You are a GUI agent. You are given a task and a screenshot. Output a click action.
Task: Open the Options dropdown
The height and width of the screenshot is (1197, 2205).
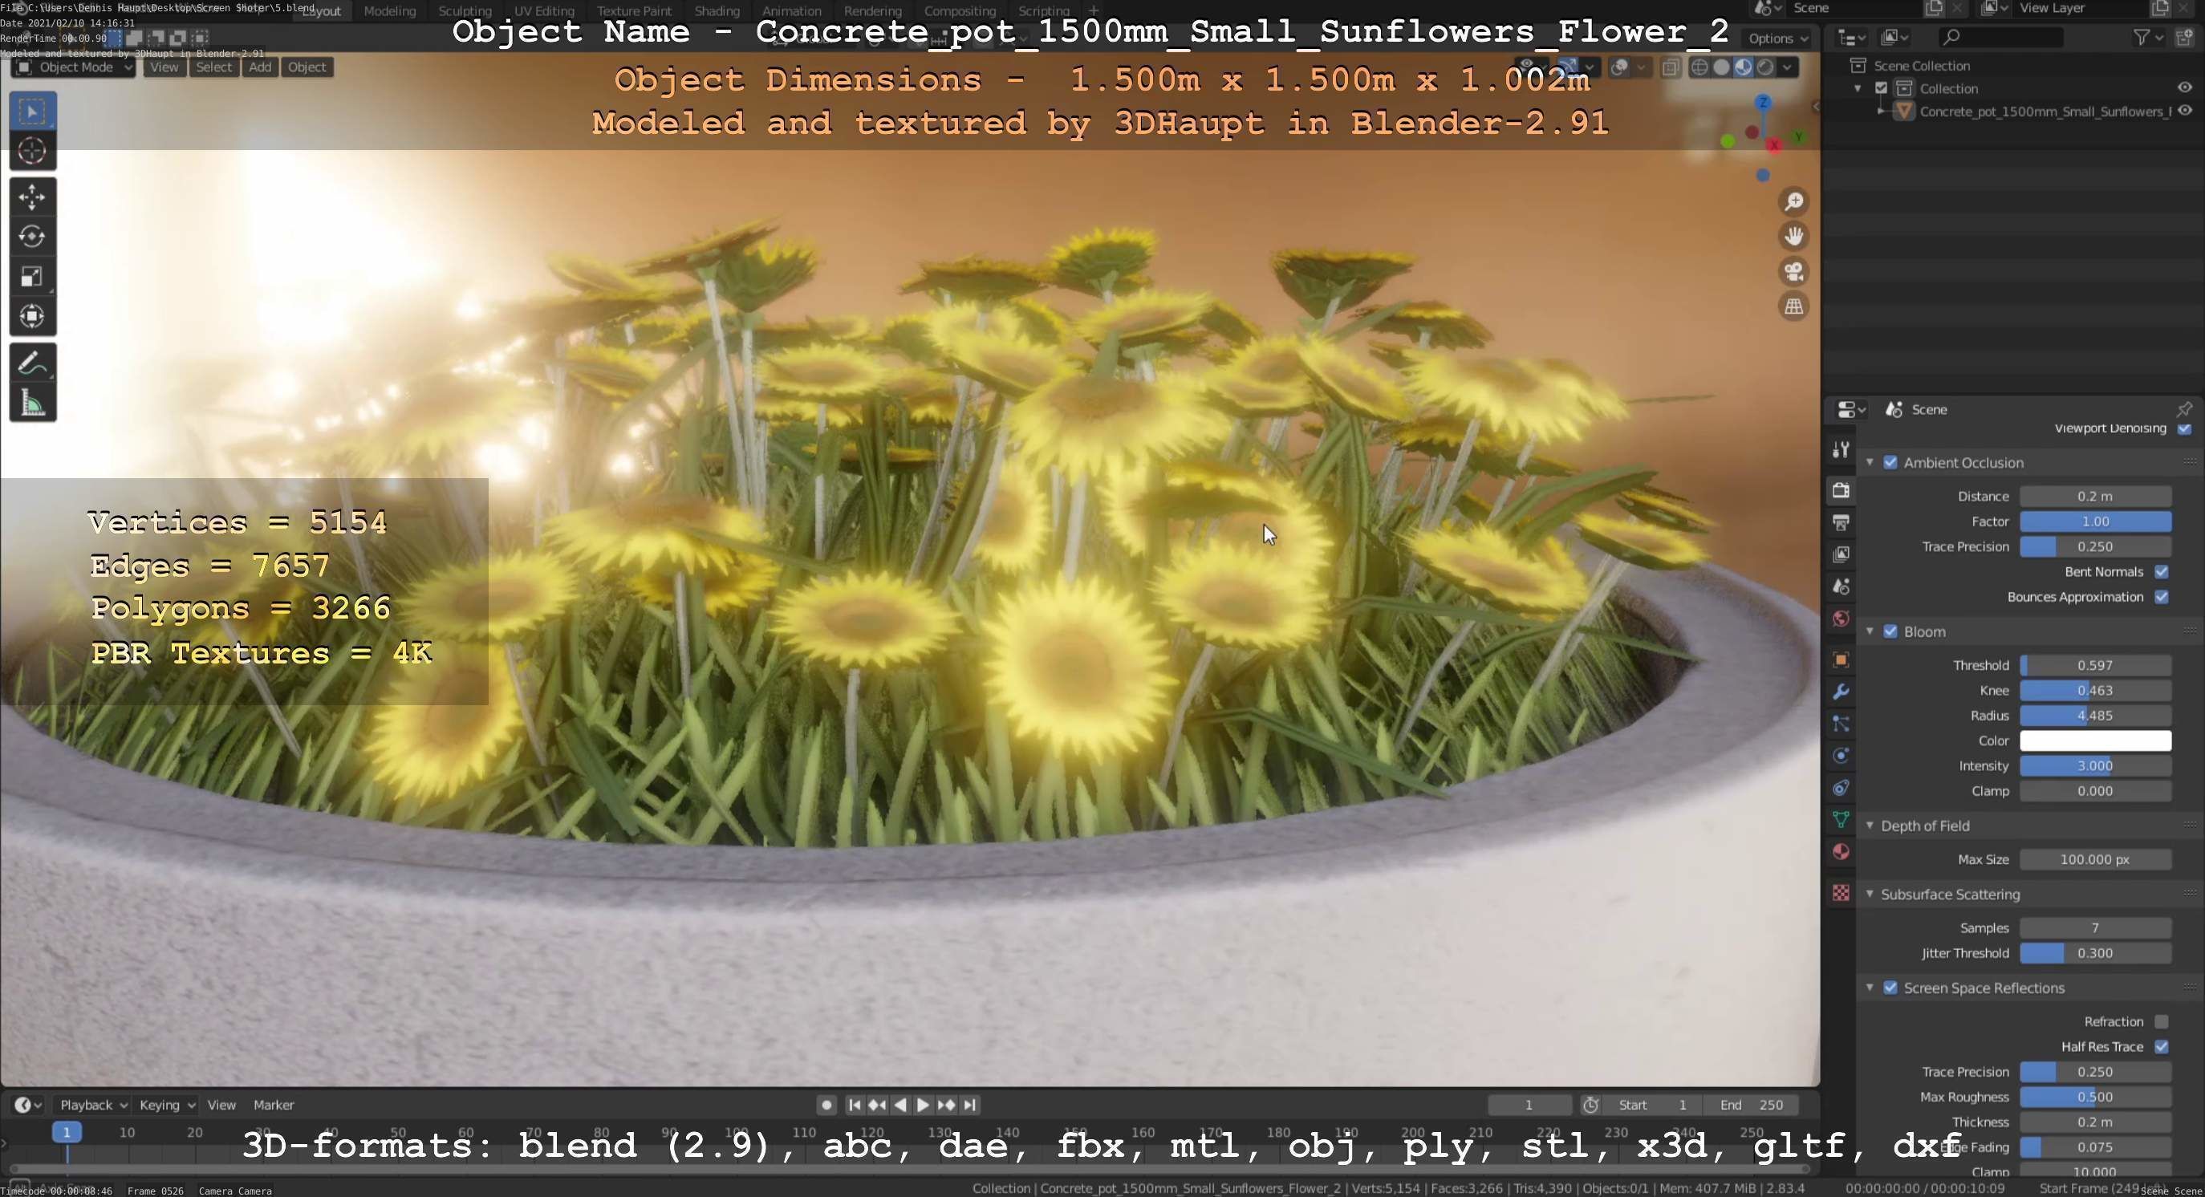coord(1778,39)
